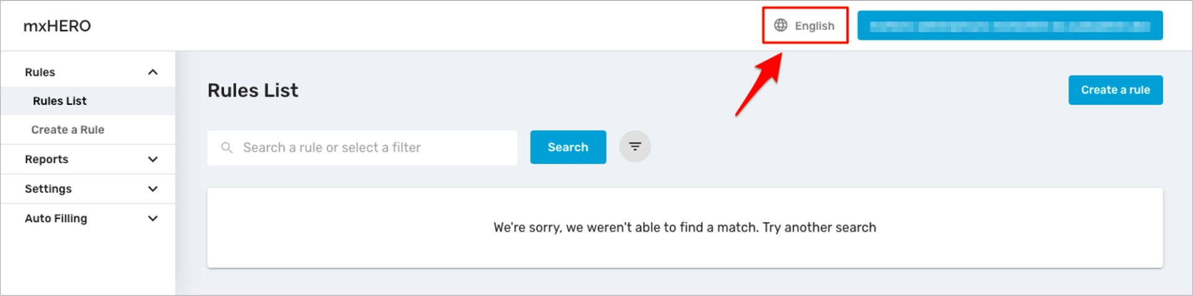
Task: Click the filter icon beside Search
Action: pos(634,147)
